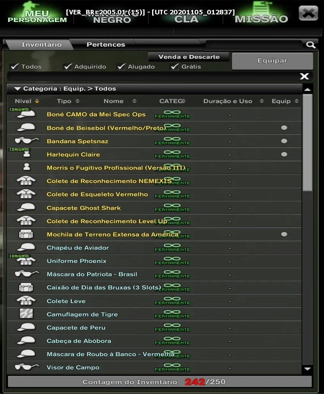Toggle the Todos filter checkbox
324x394 pixels.
[14, 67]
